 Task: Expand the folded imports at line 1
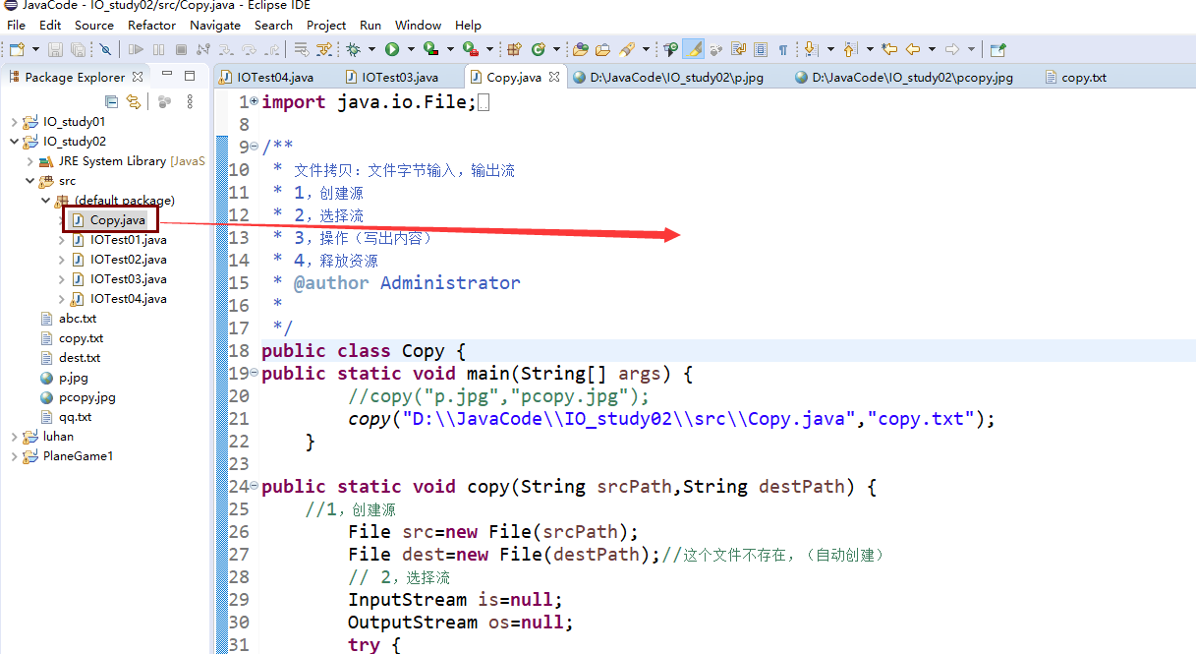[255, 101]
